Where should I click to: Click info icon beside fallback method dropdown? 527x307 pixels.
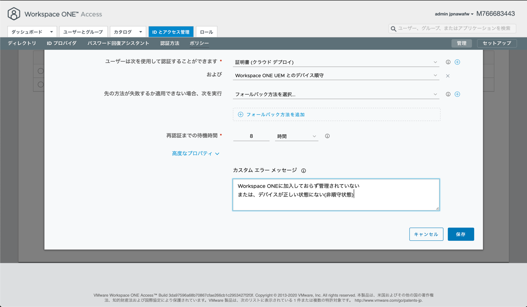448,94
